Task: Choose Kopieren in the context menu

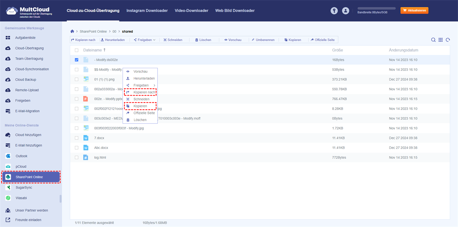Action: coord(140,106)
